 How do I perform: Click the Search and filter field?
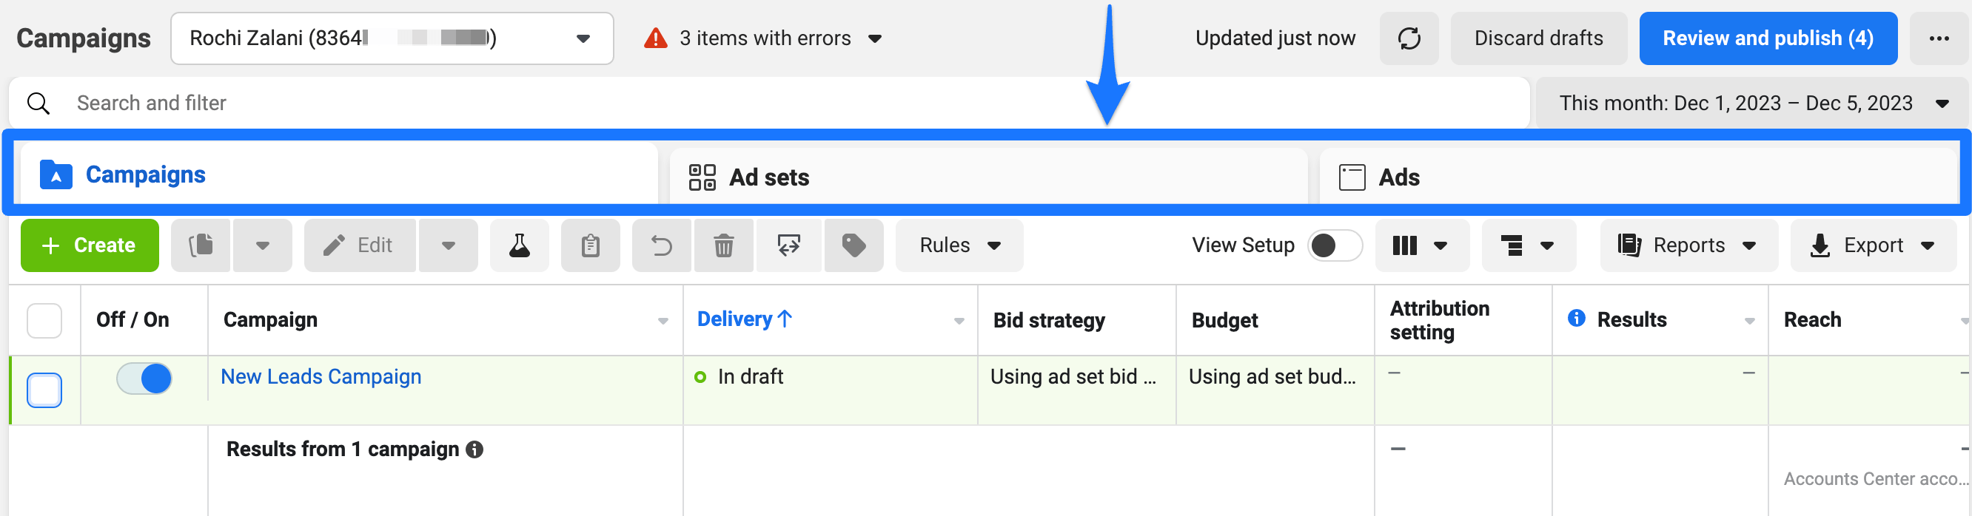tap(768, 103)
